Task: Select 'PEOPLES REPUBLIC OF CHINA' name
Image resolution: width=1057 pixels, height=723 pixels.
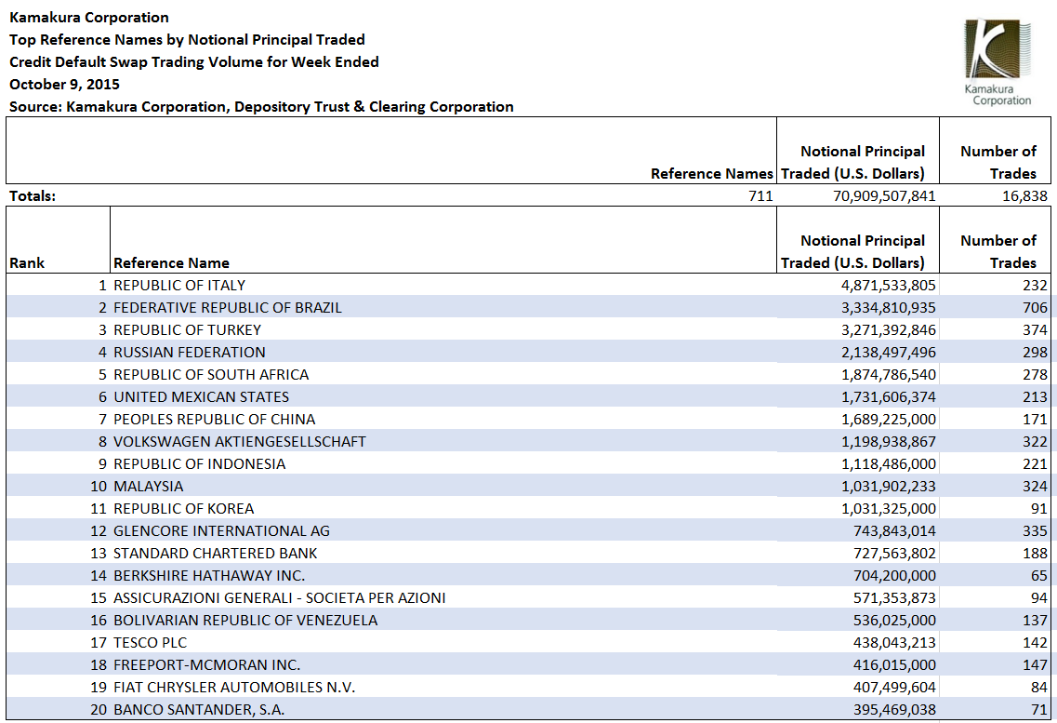Action: 215,419
